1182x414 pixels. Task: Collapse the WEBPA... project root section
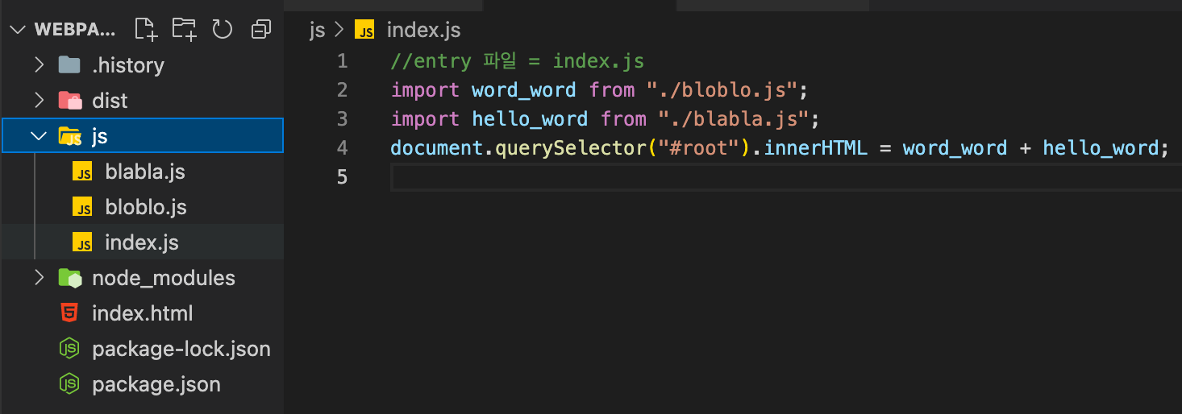(x=18, y=30)
